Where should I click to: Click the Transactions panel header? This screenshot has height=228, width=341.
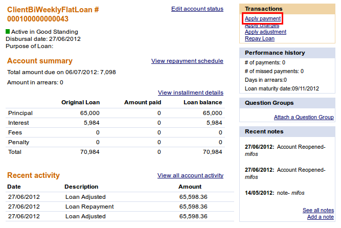(263, 9)
